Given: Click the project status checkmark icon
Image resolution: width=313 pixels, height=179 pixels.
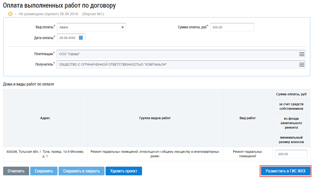Looking at the screenshot, I should pyautogui.click(x=11, y=14).
